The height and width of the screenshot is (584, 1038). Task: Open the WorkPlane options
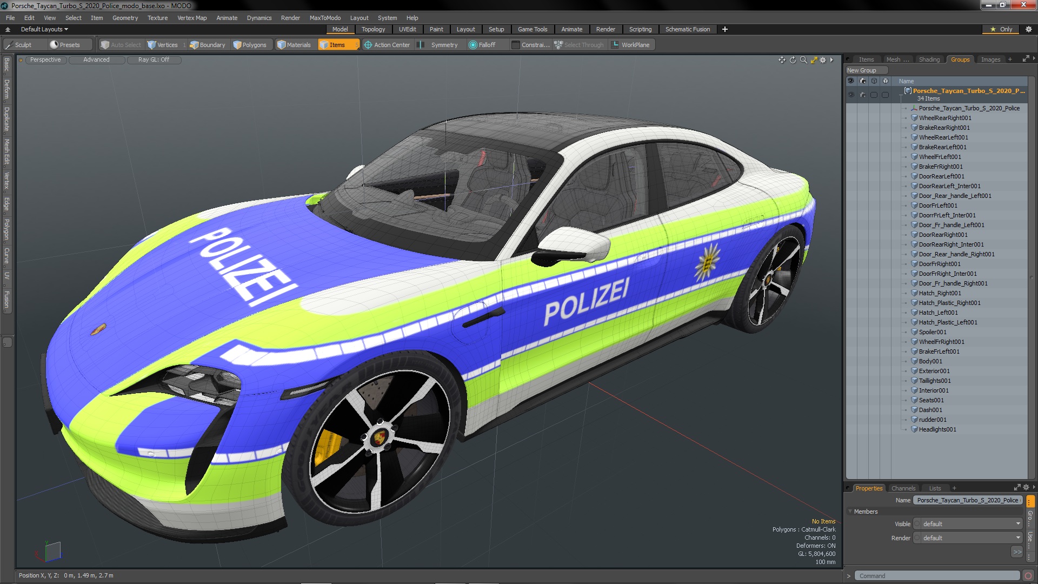pos(630,45)
